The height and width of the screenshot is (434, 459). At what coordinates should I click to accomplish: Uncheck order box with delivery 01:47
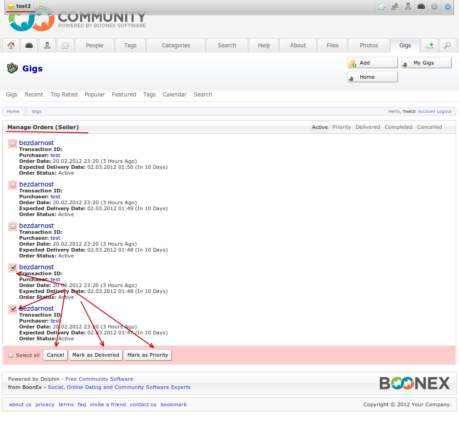click(x=13, y=309)
